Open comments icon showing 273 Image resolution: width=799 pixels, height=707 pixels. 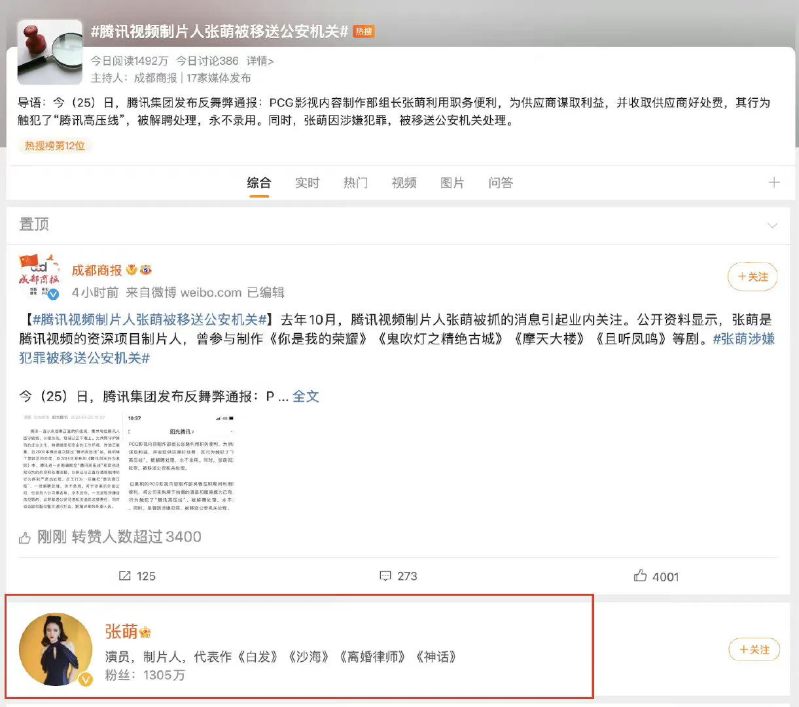pyautogui.click(x=385, y=576)
